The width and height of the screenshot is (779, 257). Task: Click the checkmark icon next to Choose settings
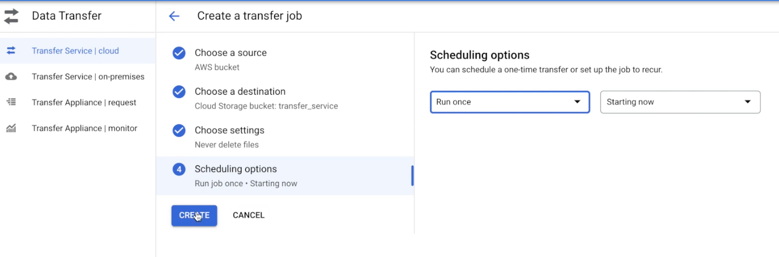click(x=179, y=130)
